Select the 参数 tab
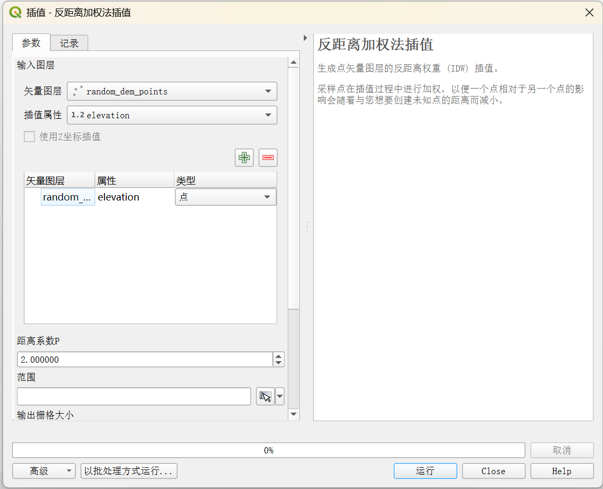This screenshot has height=489, width=603. pyautogui.click(x=31, y=42)
